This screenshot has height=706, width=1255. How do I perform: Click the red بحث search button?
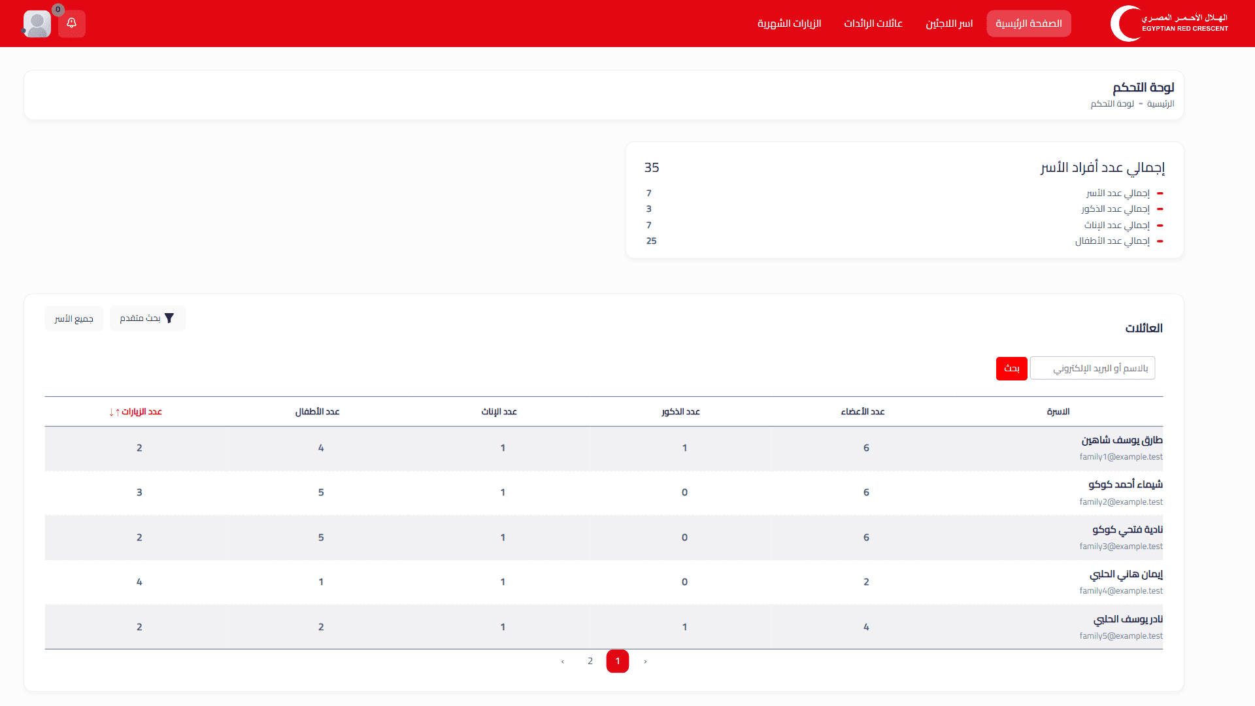[x=1012, y=369]
